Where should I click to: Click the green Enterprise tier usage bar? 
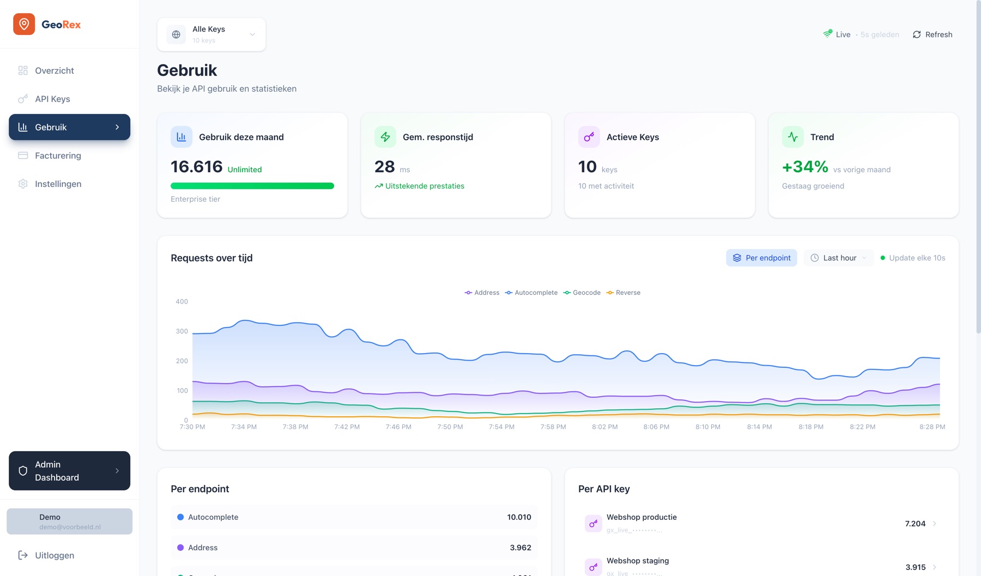(252, 186)
